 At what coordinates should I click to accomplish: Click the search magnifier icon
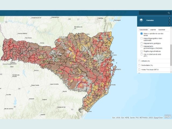169,13
